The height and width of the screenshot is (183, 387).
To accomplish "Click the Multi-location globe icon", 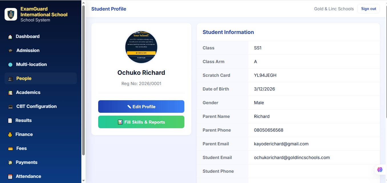I will (x=10, y=64).
